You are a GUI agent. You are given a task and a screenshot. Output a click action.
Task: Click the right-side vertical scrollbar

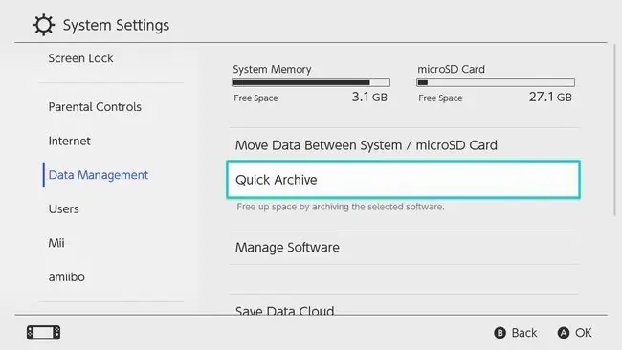pos(615,131)
